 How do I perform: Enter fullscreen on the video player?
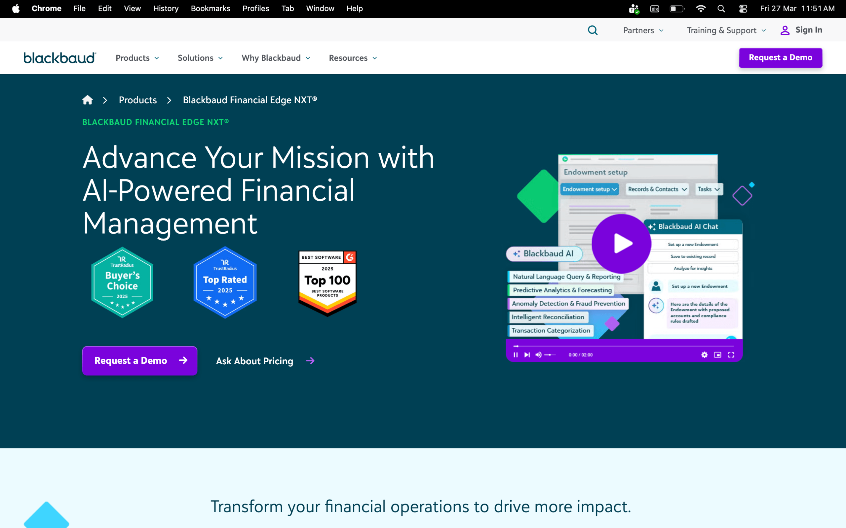coord(731,355)
